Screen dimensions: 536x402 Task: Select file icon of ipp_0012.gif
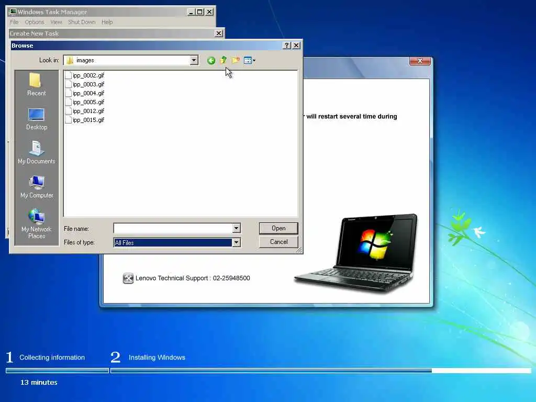(68, 111)
